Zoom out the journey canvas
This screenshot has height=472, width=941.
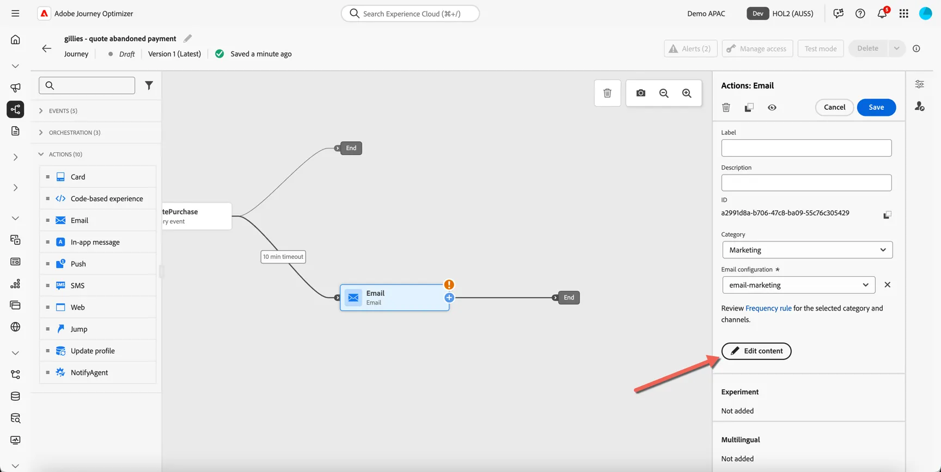click(x=664, y=93)
